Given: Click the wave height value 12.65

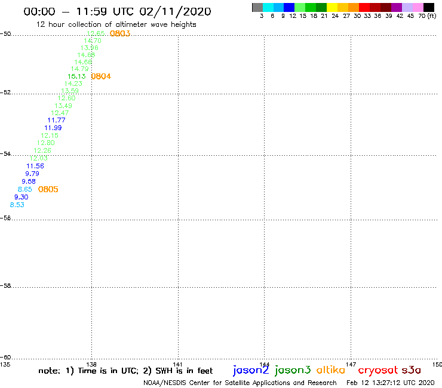Looking at the screenshot, I should 96,33.
